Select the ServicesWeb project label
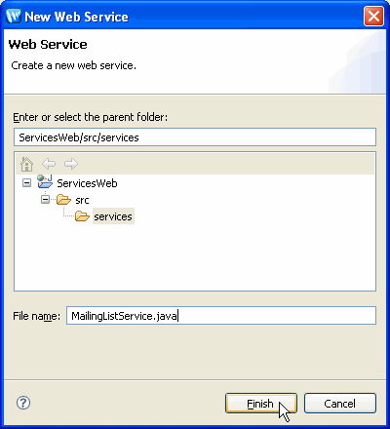The height and width of the screenshot is (429, 390). (87, 183)
